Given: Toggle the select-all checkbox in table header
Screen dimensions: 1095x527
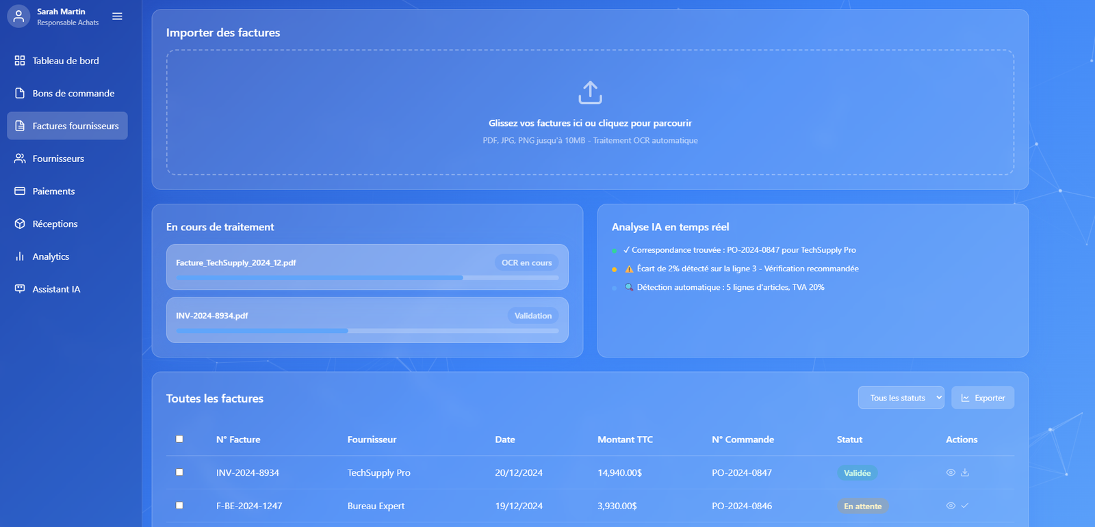Looking at the screenshot, I should click(x=179, y=439).
